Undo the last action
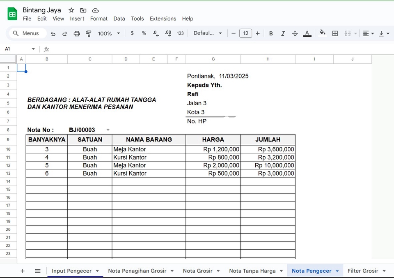Screen dimensions: 394x278 point(53,33)
